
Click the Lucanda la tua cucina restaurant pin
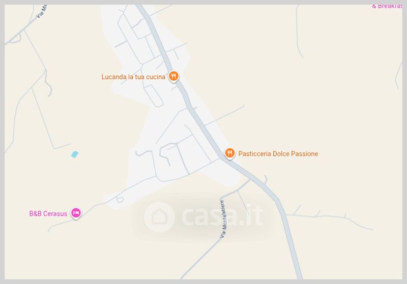(x=173, y=76)
